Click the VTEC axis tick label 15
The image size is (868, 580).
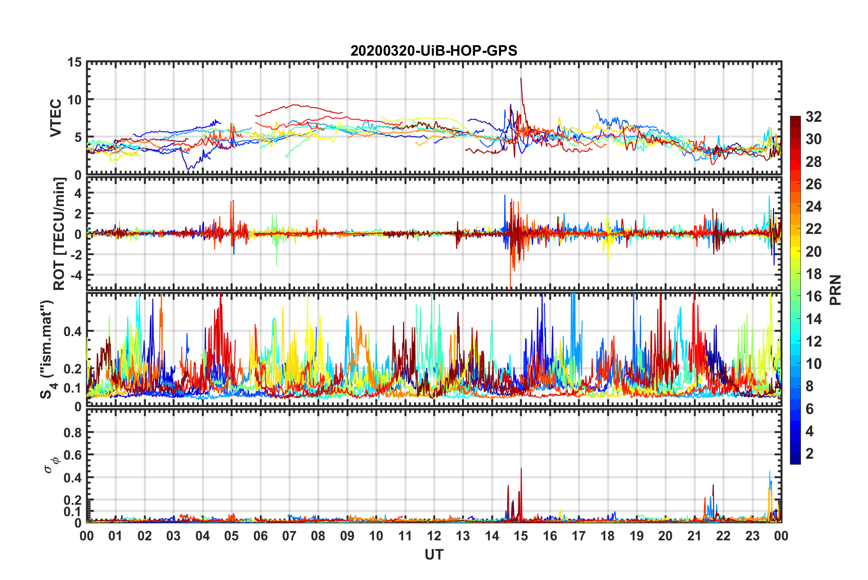(74, 62)
